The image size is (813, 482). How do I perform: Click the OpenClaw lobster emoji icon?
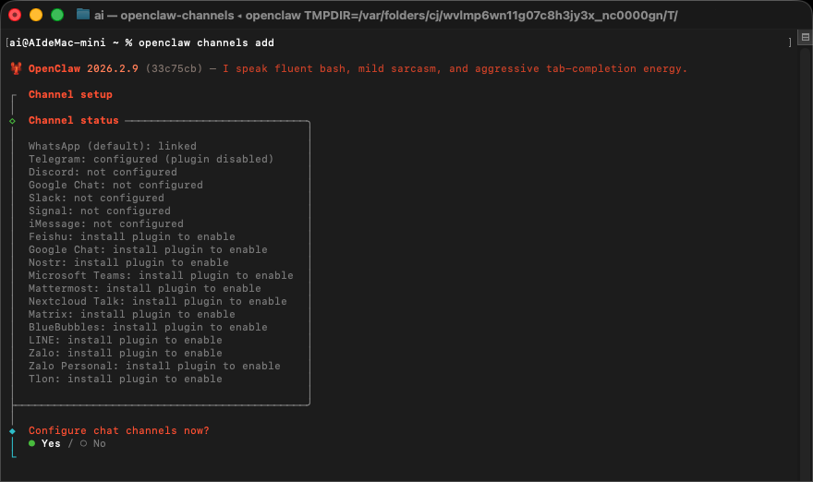pyautogui.click(x=16, y=68)
